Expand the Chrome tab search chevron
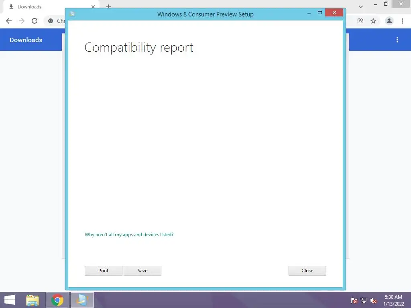 coord(361,7)
